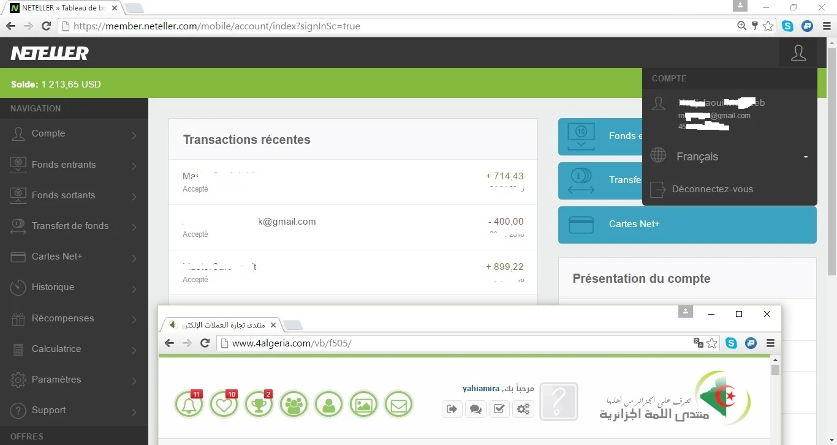Expand the Transfert de fonds chevron
837x445 pixels.
[134, 226]
